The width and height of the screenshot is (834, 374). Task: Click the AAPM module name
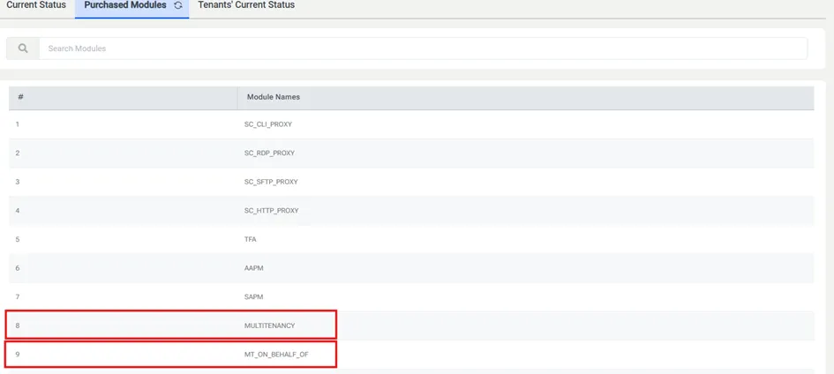[253, 268]
